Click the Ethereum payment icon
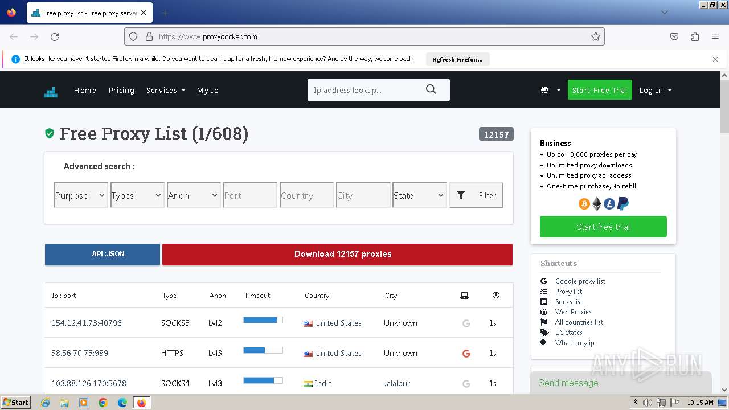 pos(597,203)
